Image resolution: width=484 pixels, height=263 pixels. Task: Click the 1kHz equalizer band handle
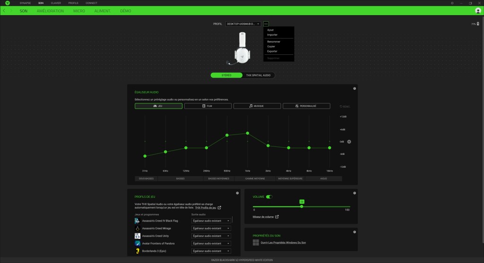point(248,133)
